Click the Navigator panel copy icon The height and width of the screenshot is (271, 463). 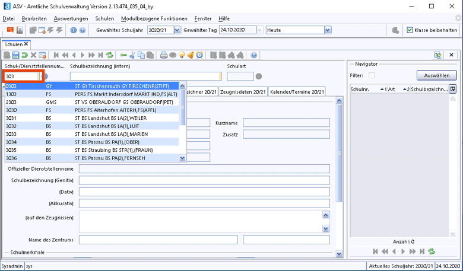437,55
